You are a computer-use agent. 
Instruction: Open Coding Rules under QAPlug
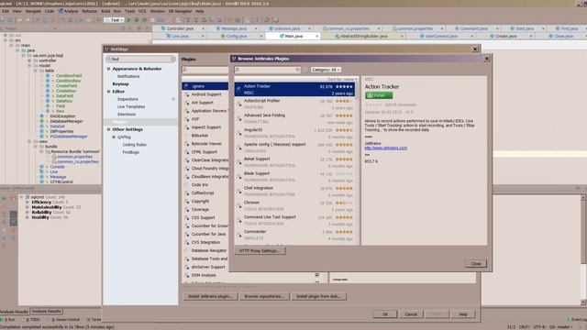135,145
